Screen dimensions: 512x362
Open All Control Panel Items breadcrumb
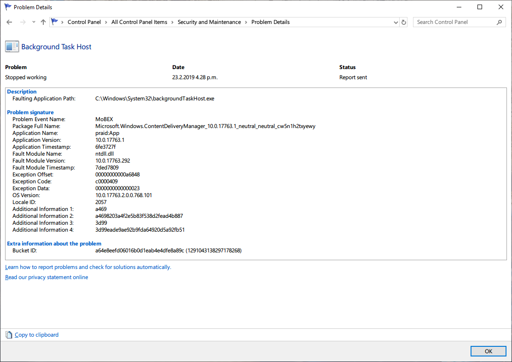coord(139,22)
